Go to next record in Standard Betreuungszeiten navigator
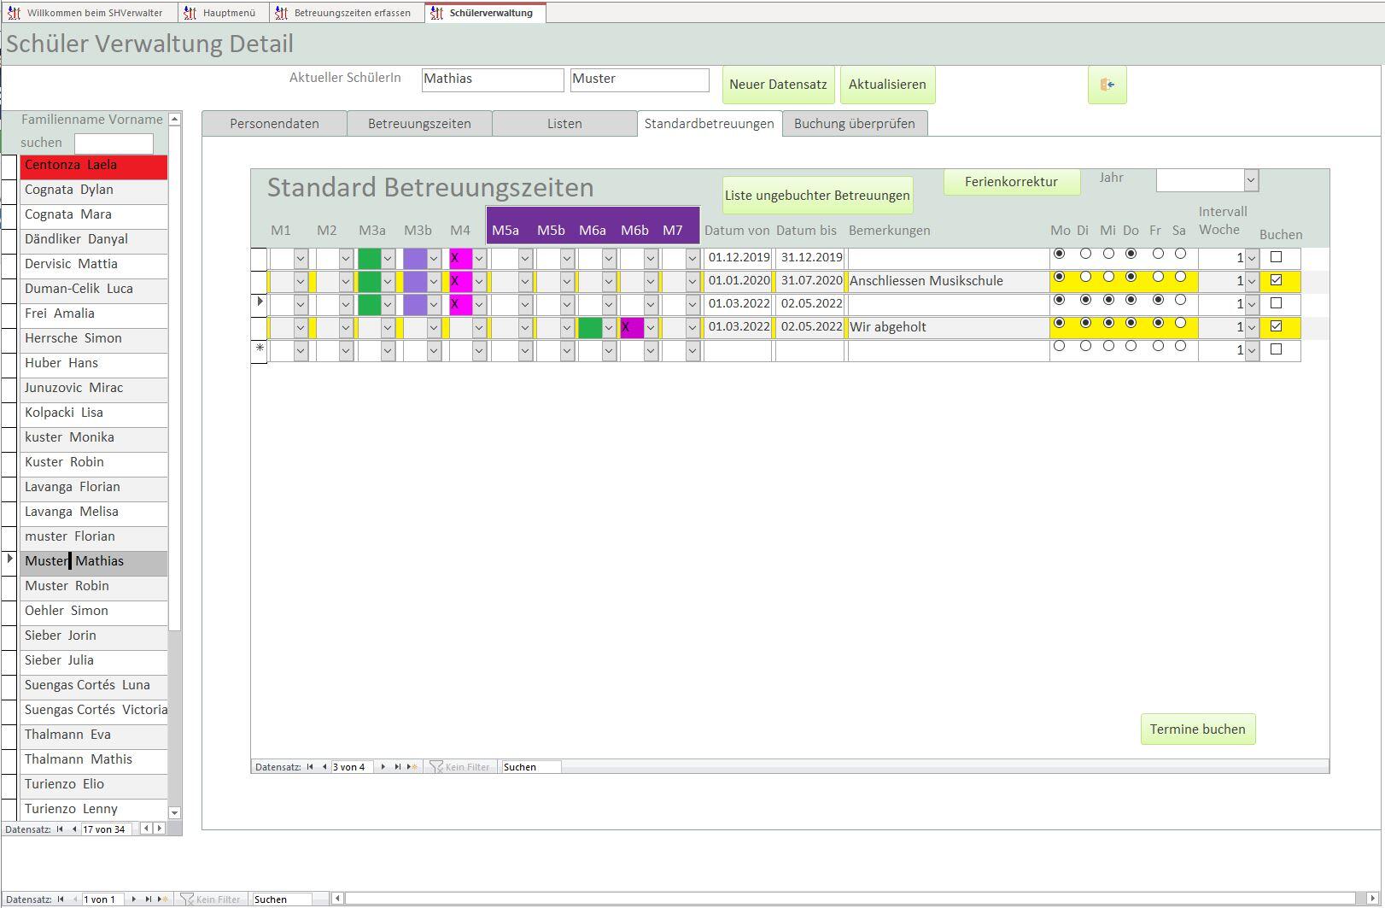Image resolution: width=1385 pixels, height=908 pixels. [x=383, y=767]
